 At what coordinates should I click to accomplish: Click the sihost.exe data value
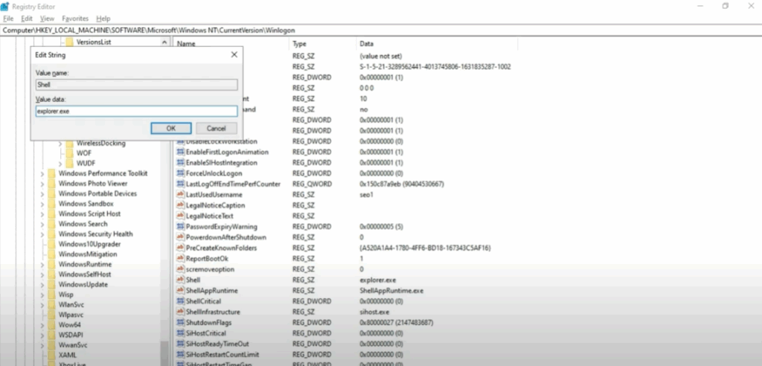click(374, 312)
